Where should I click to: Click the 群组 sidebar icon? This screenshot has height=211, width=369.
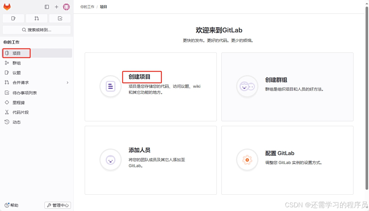click(x=7, y=63)
